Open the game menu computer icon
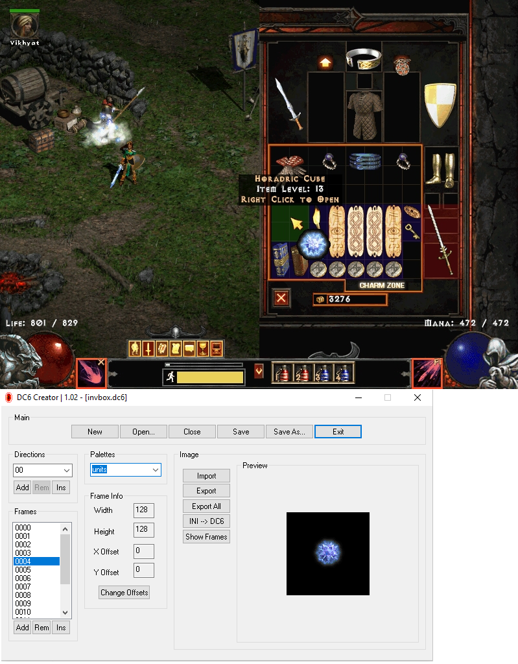The height and width of the screenshot is (664, 518). coord(217,348)
